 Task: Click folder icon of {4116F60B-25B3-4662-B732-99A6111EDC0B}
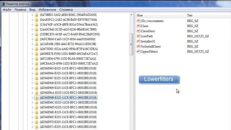(36, 44)
